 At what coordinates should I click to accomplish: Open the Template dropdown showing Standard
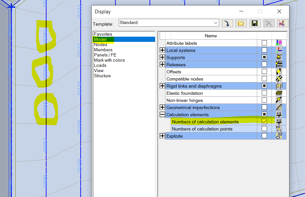pos(216,23)
